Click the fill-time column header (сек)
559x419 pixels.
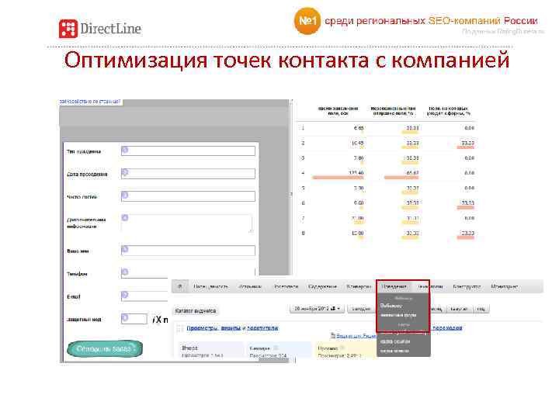click(x=338, y=111)
